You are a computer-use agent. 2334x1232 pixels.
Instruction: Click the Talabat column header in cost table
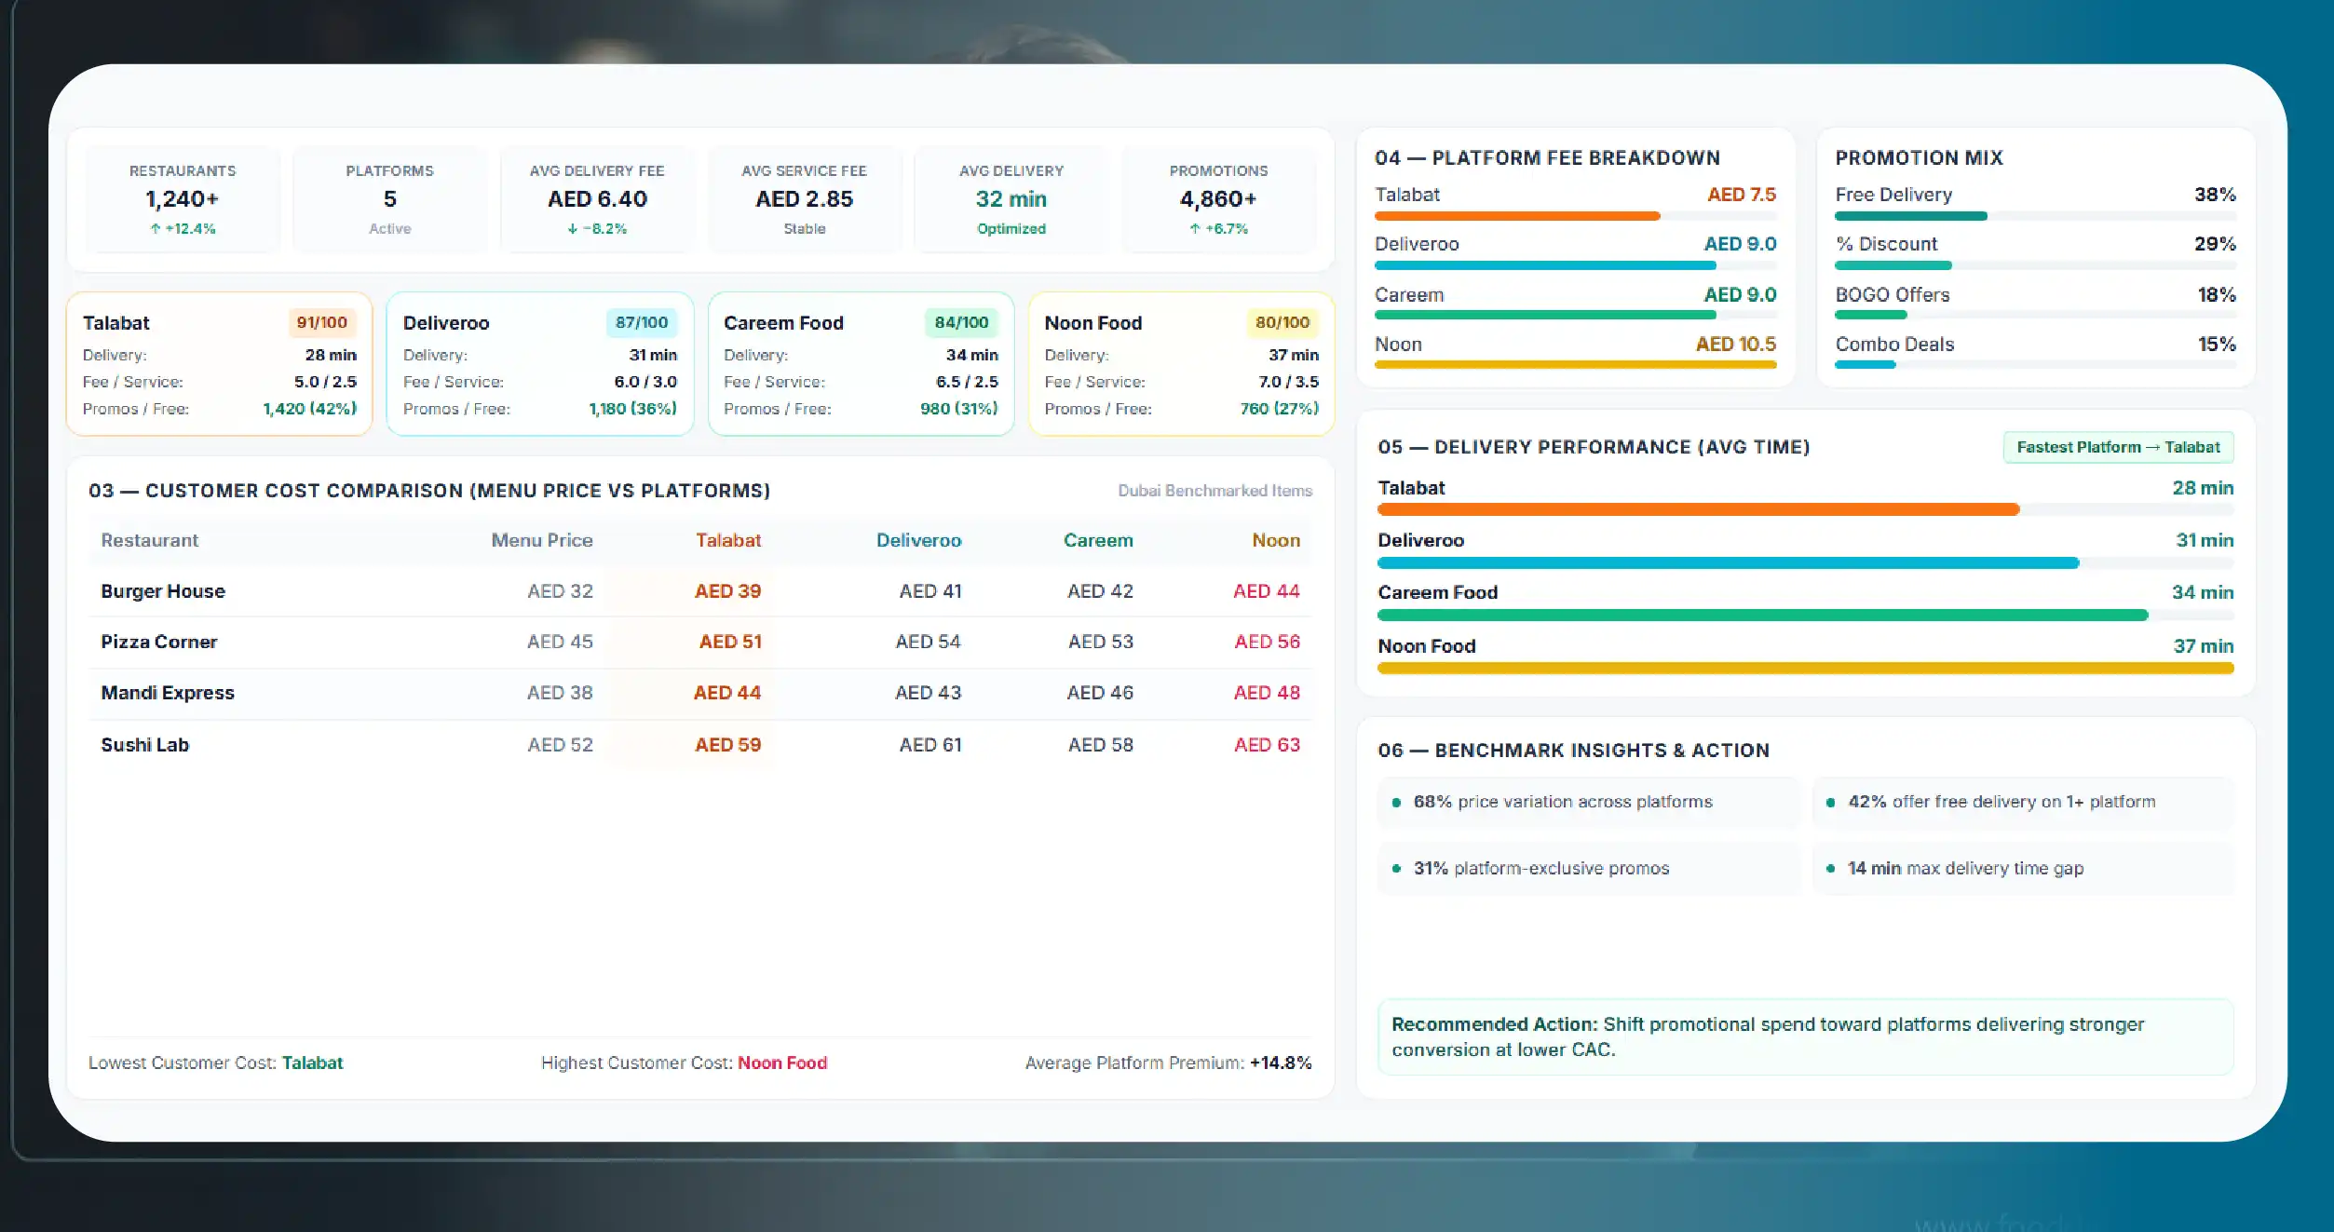pyautogui.click(x=728, y=540)
